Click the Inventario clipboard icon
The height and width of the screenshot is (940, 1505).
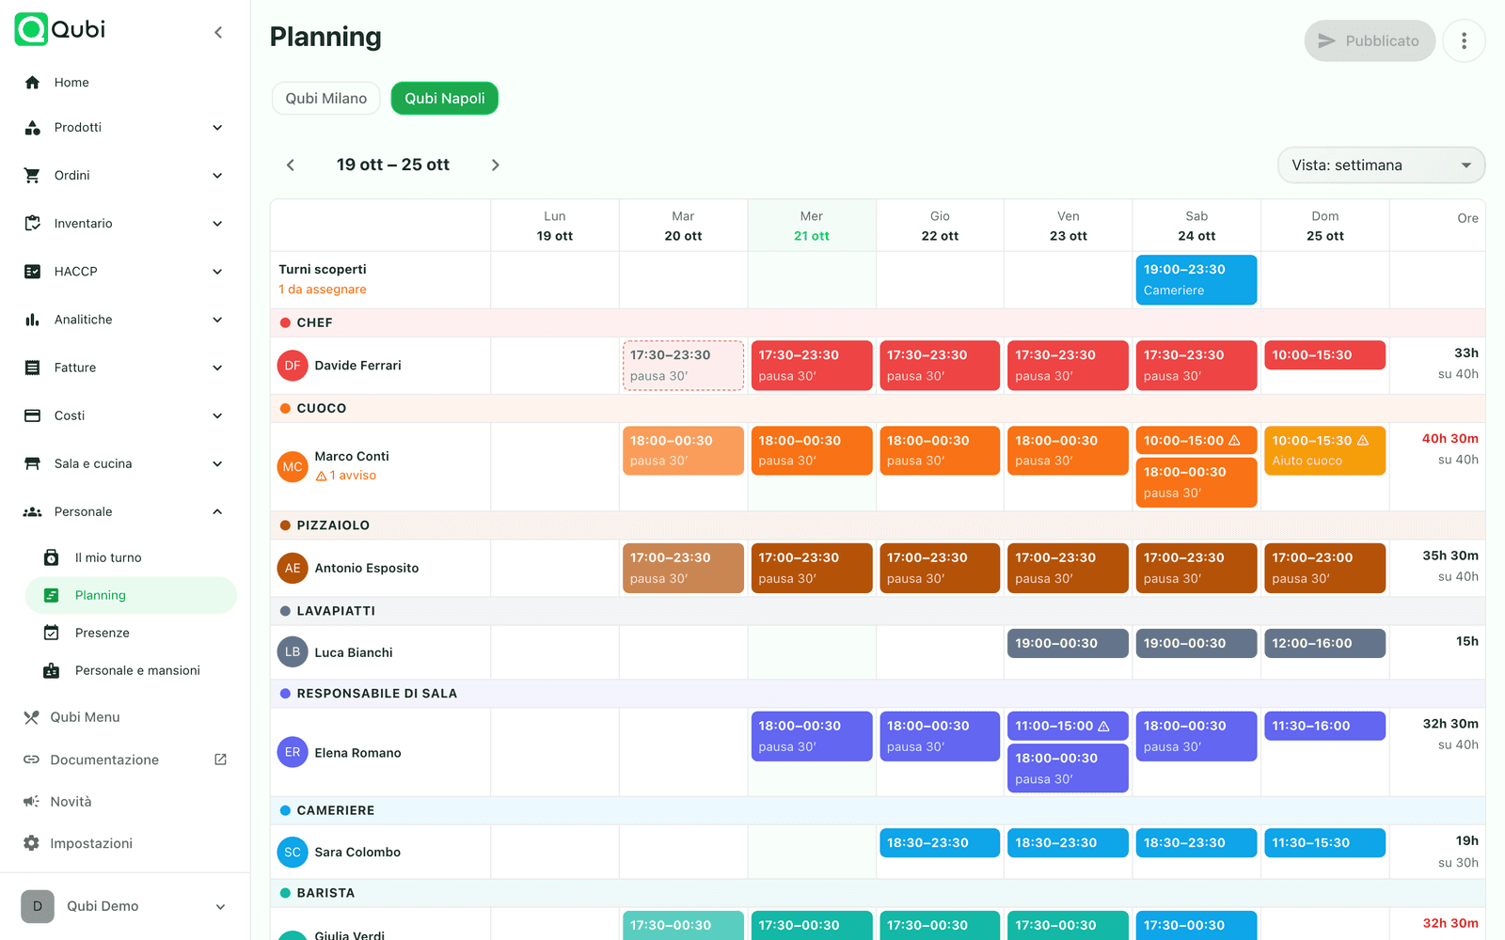33,224
